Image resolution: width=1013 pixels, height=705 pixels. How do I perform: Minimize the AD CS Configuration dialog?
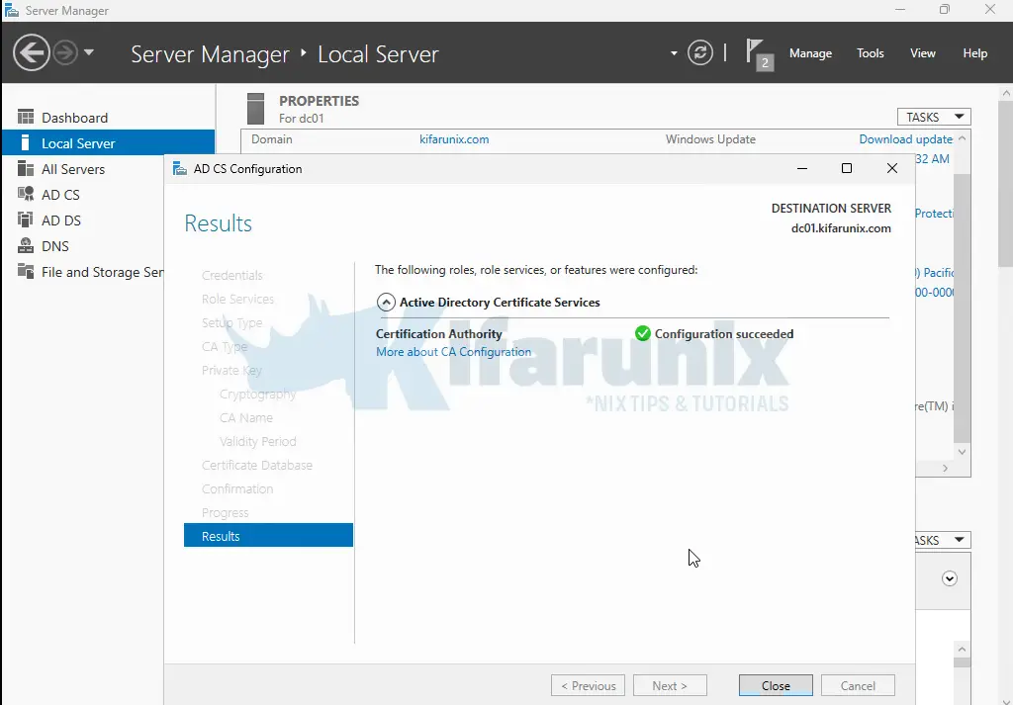pyautogui.click(x=801, y=168)
